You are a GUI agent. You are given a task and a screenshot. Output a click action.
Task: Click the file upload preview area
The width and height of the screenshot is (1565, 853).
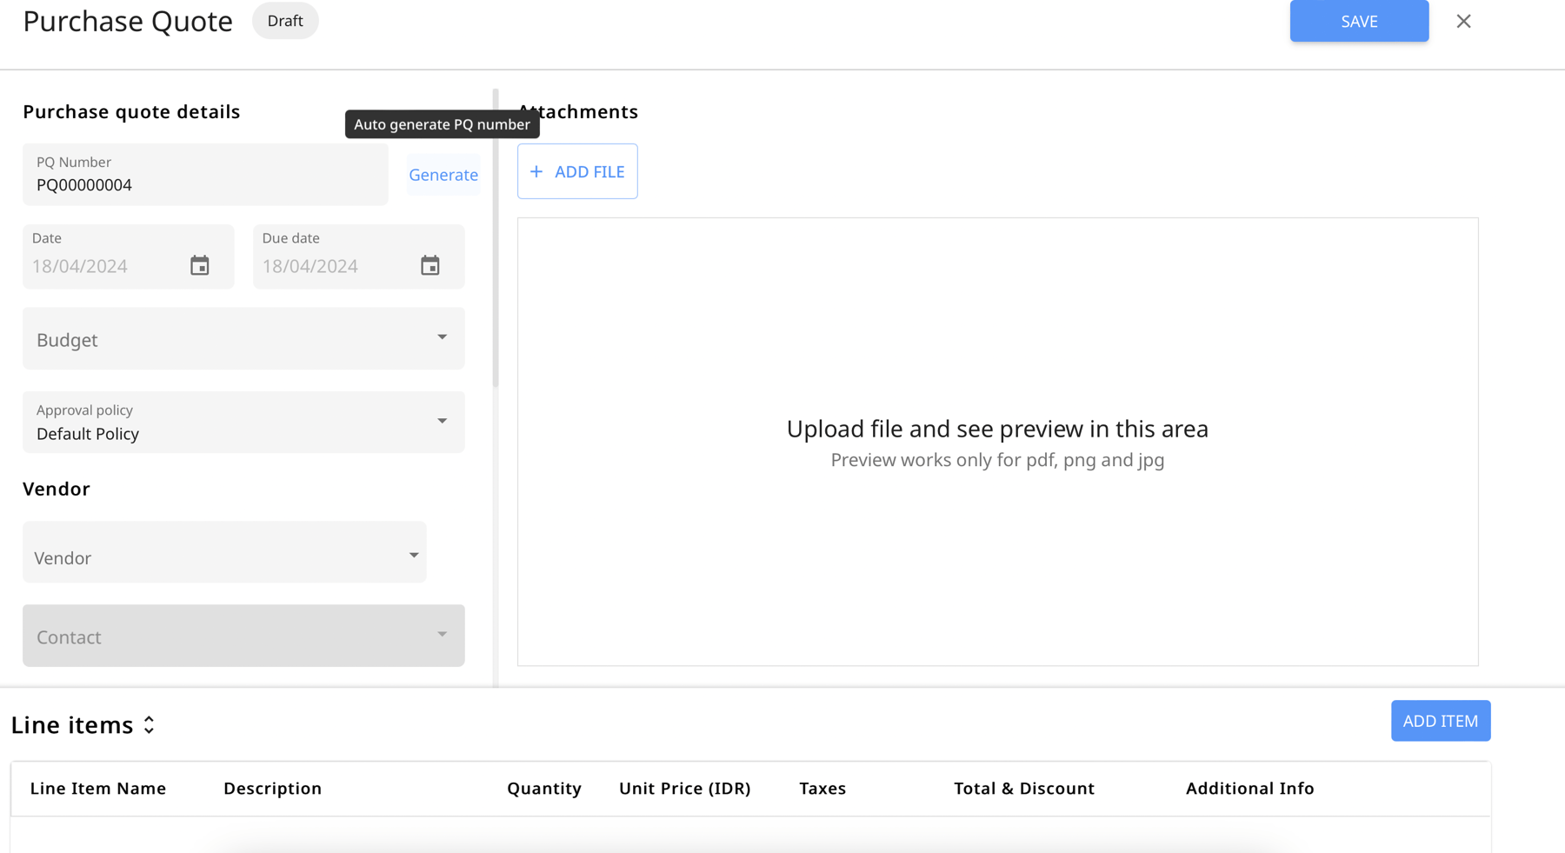pyautogui.click(x=996, y=441)
